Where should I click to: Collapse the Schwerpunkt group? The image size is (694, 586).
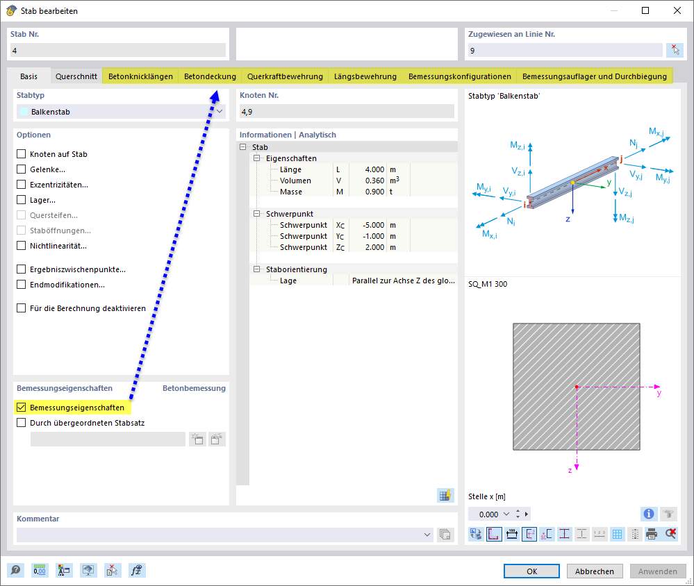pos(257,214)
